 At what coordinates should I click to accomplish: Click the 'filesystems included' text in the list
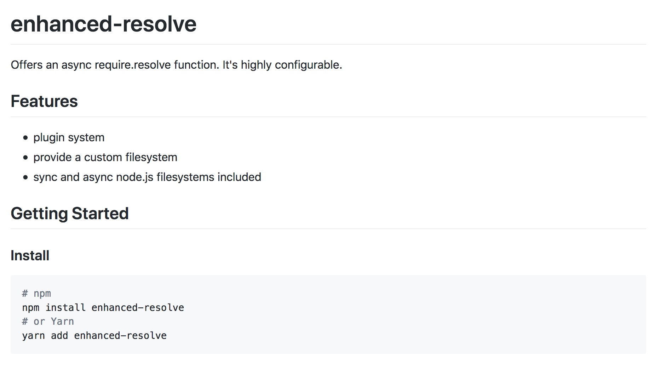[209, 177]
